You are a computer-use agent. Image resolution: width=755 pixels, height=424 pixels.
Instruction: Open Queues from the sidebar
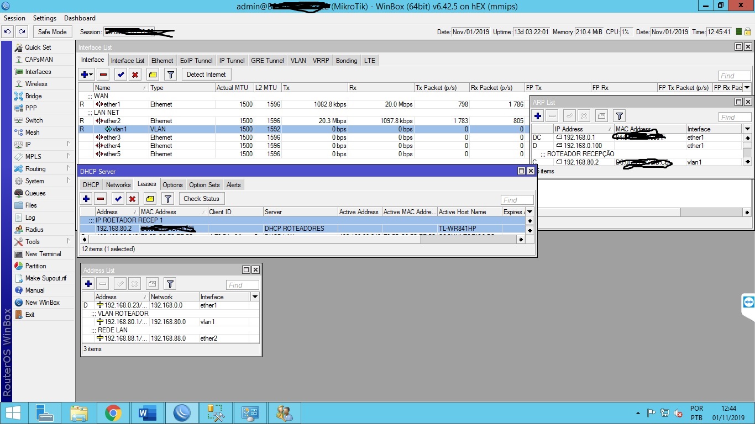click(x=35, y=193)
